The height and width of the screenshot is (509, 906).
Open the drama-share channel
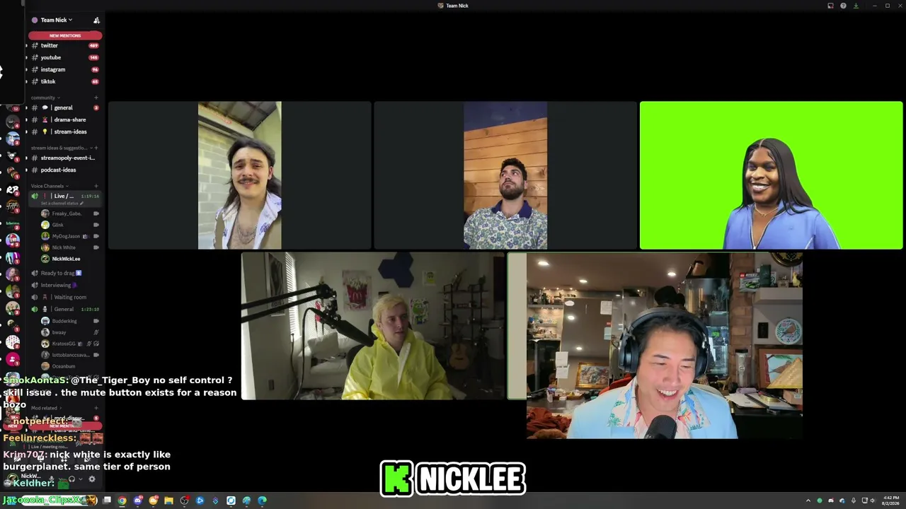64,119
